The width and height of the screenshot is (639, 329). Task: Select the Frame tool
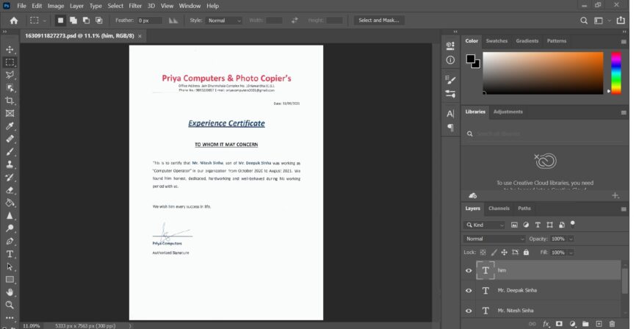pyautogui.click(x=10, y=113)
